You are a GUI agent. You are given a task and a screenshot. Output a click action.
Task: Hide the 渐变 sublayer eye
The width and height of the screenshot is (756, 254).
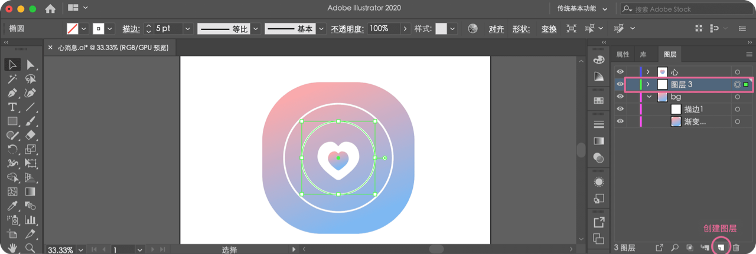(620, 121)
